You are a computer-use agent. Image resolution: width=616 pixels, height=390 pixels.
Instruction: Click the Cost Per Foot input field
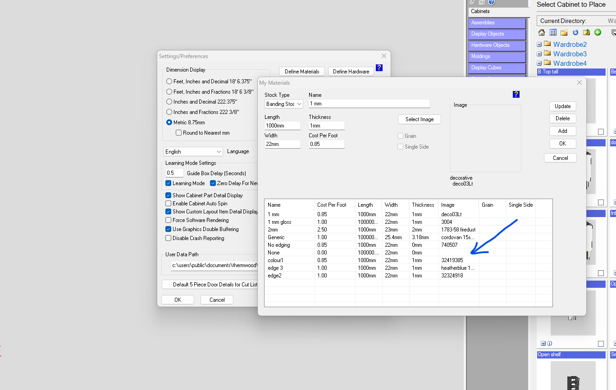tap(327, 144)
